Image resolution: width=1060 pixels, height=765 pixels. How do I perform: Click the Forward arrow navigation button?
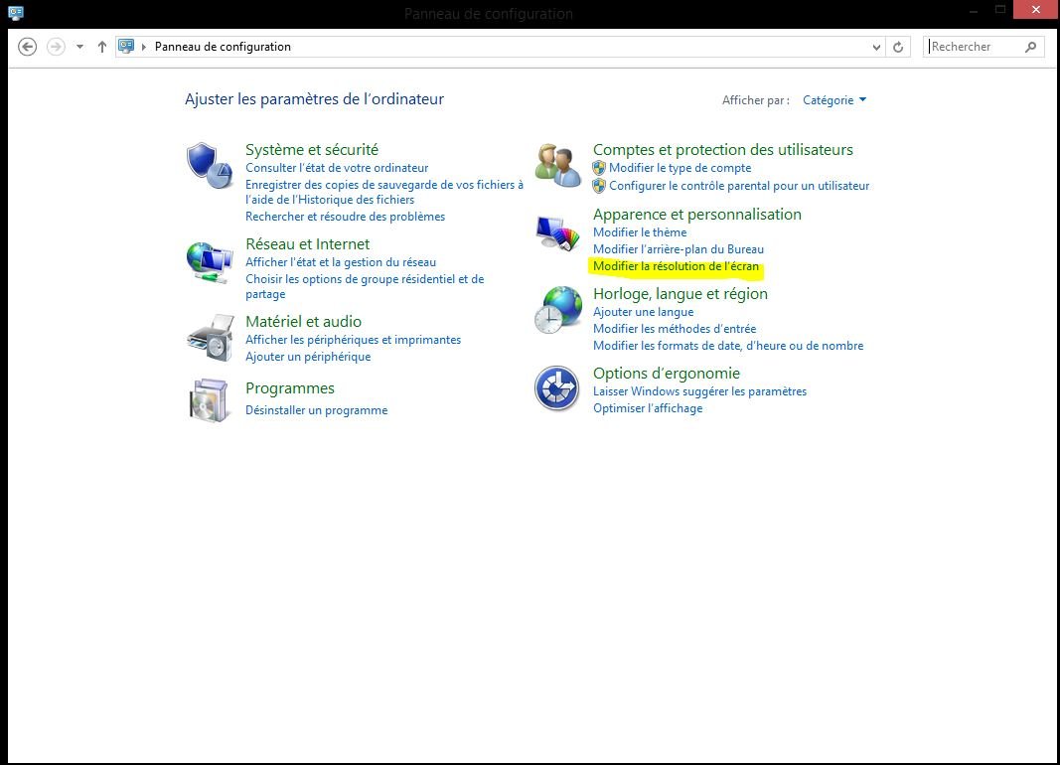[56, 47]
